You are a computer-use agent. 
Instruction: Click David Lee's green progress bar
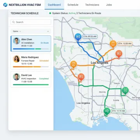click(31, 85)
